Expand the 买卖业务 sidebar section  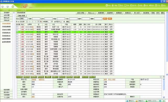6,20
